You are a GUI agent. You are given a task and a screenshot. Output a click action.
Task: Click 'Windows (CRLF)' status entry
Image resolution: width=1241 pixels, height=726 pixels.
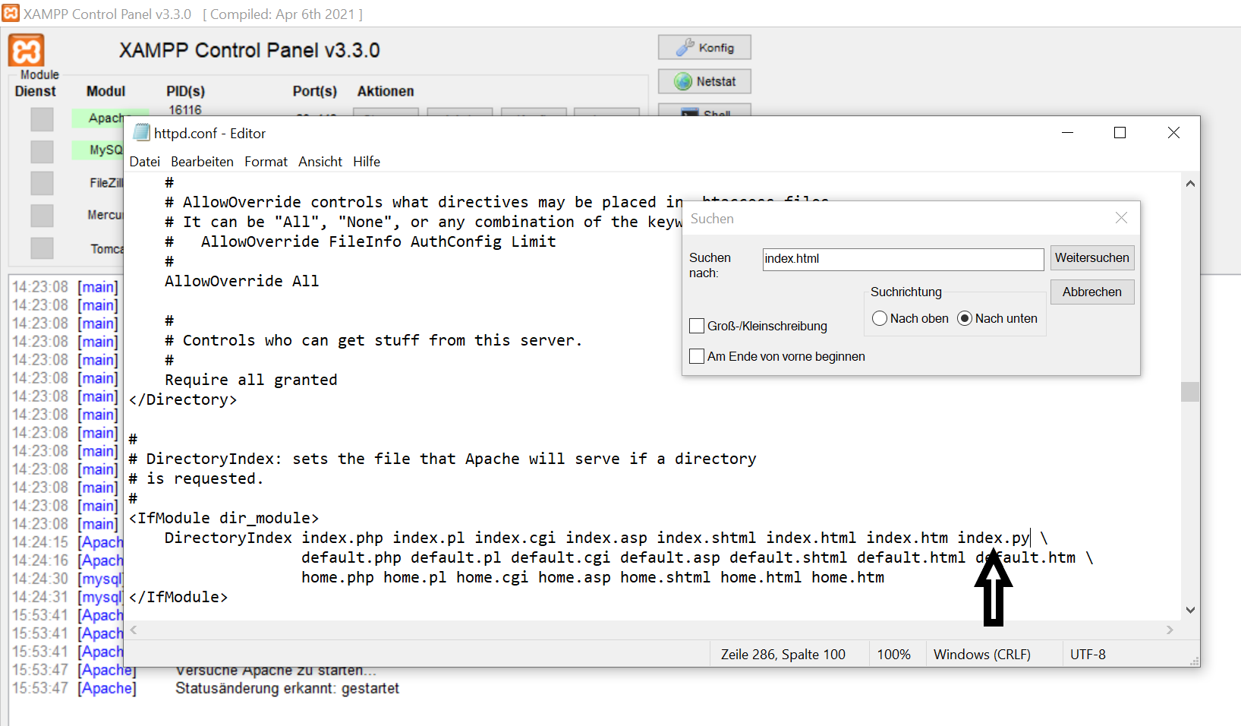(x=982, y=654)
